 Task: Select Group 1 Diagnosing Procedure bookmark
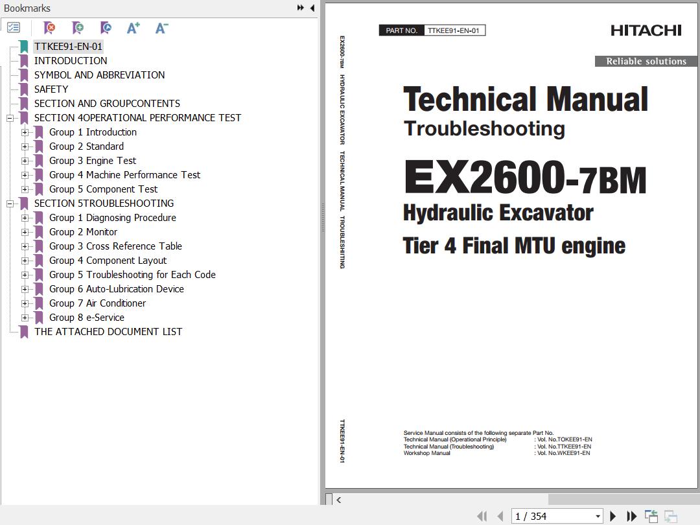(113, 218)
